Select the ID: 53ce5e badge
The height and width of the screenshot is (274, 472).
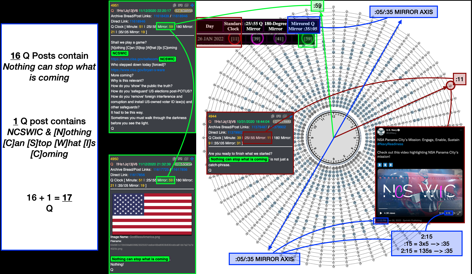pyautogui.click(x=183, y=164)
